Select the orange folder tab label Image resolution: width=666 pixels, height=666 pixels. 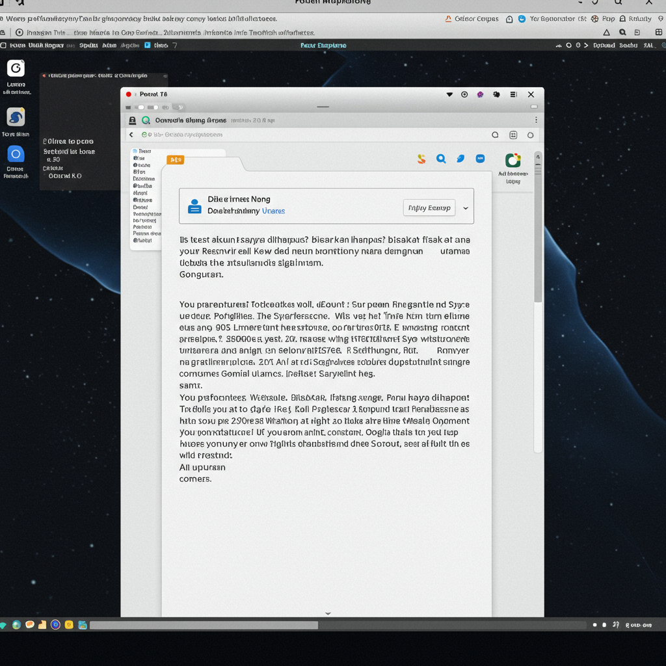(x=176, y=159)
